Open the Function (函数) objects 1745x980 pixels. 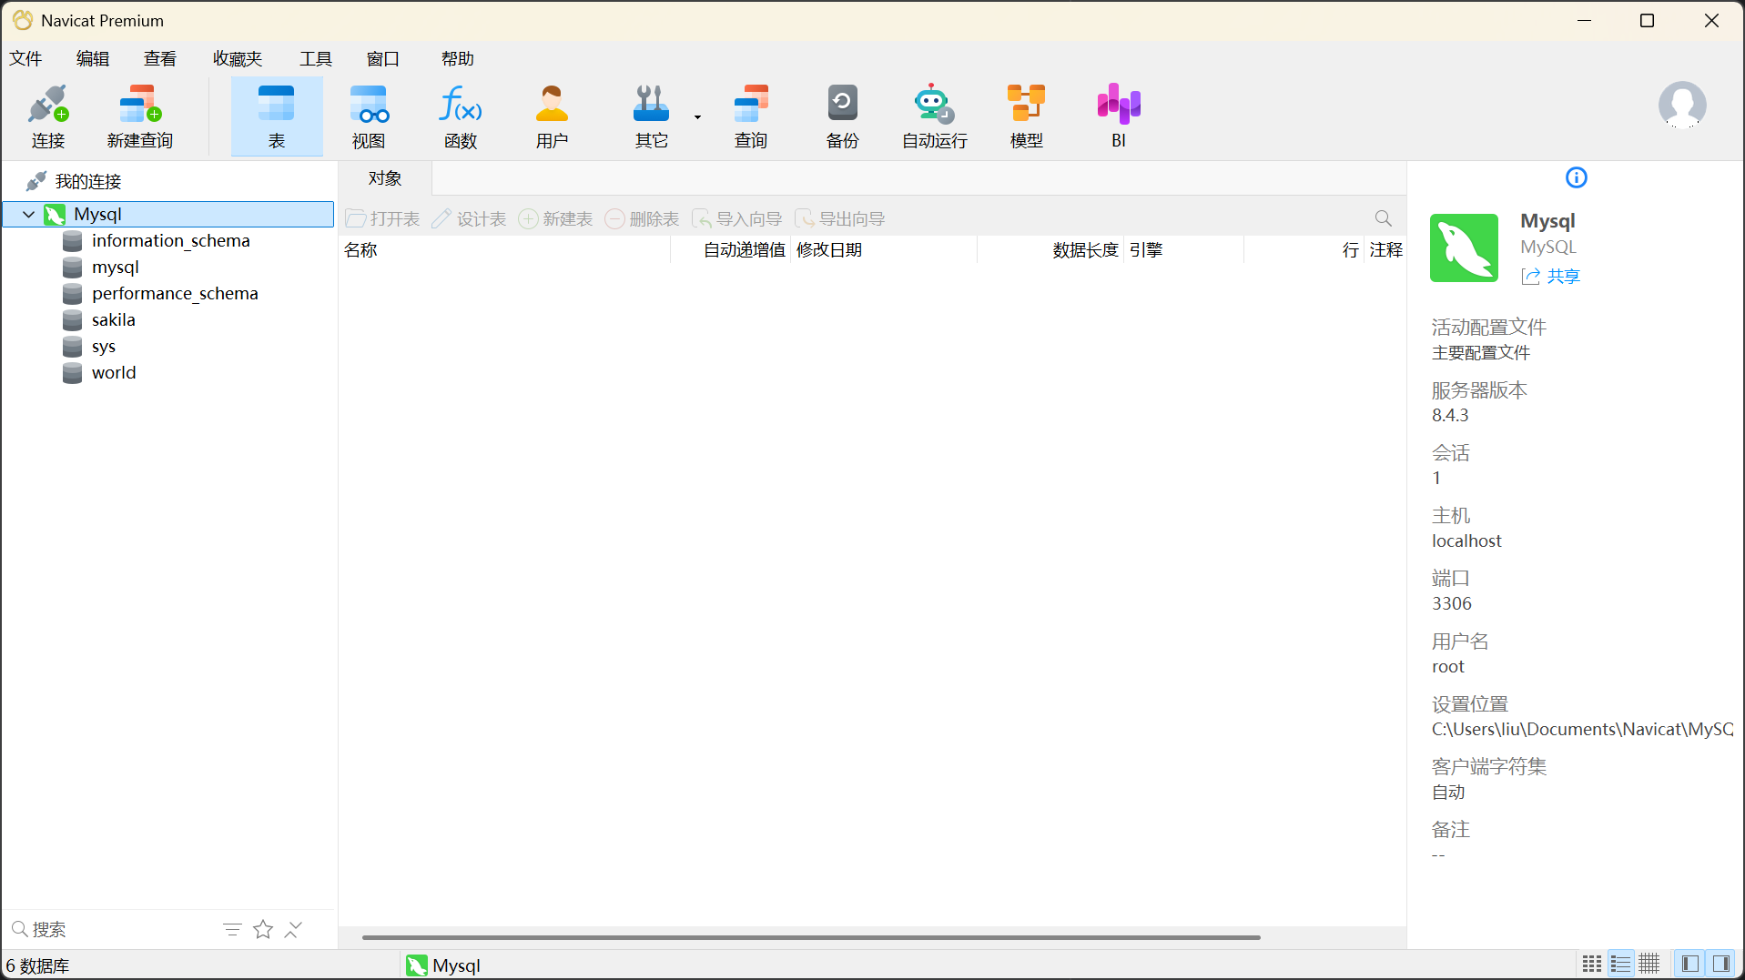461,116
